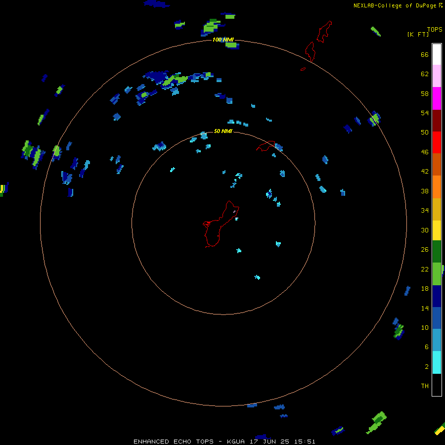Click the yellow swatch near 30
The height and width of the screenshot is (445, 445).
(x=437, y=230)
